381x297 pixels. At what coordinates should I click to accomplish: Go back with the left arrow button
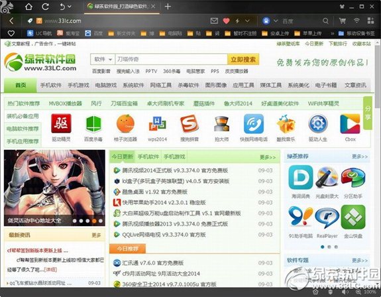click(11, 21)
